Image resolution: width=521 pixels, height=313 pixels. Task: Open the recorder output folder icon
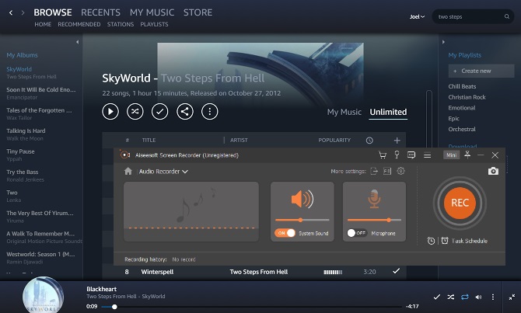pyautogui.click(x=374, y=172)
